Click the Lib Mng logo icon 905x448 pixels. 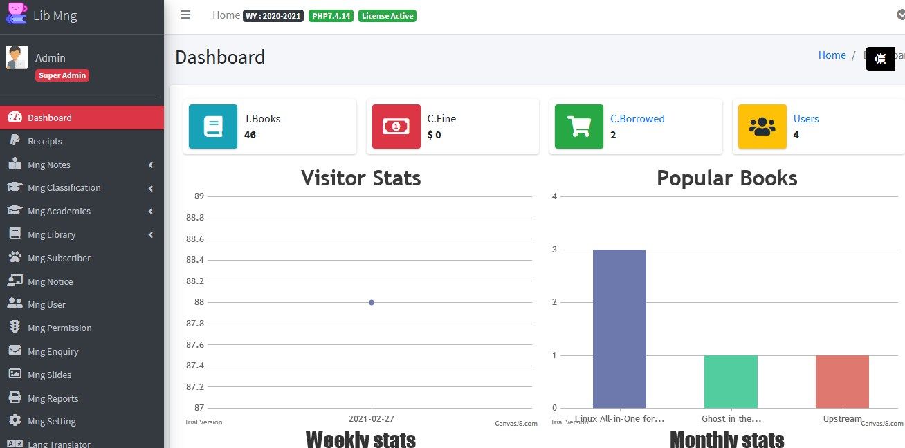click(17, 14)
